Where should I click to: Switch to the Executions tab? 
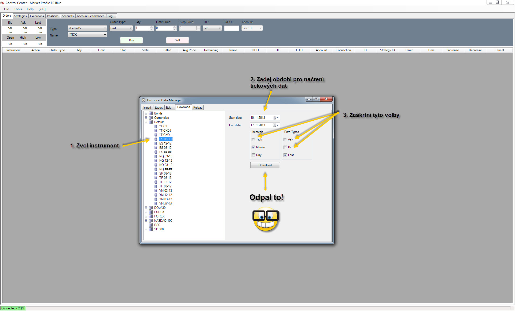[x=37, y=16]
